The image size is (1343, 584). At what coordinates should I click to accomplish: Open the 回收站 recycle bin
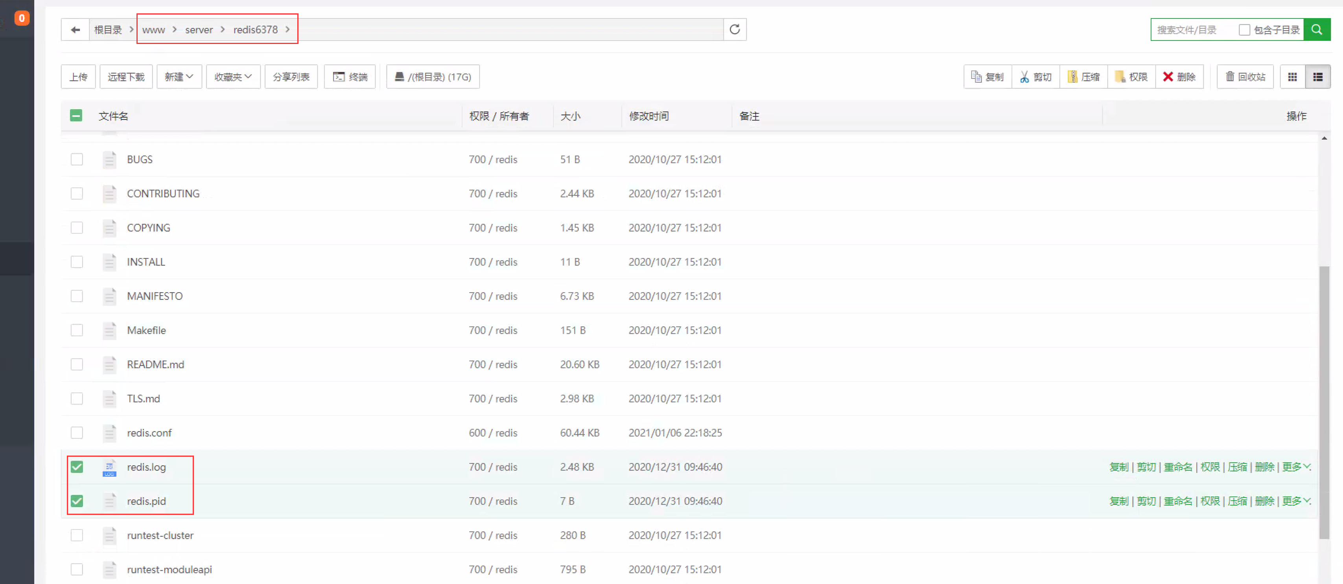pos(1245,77)
